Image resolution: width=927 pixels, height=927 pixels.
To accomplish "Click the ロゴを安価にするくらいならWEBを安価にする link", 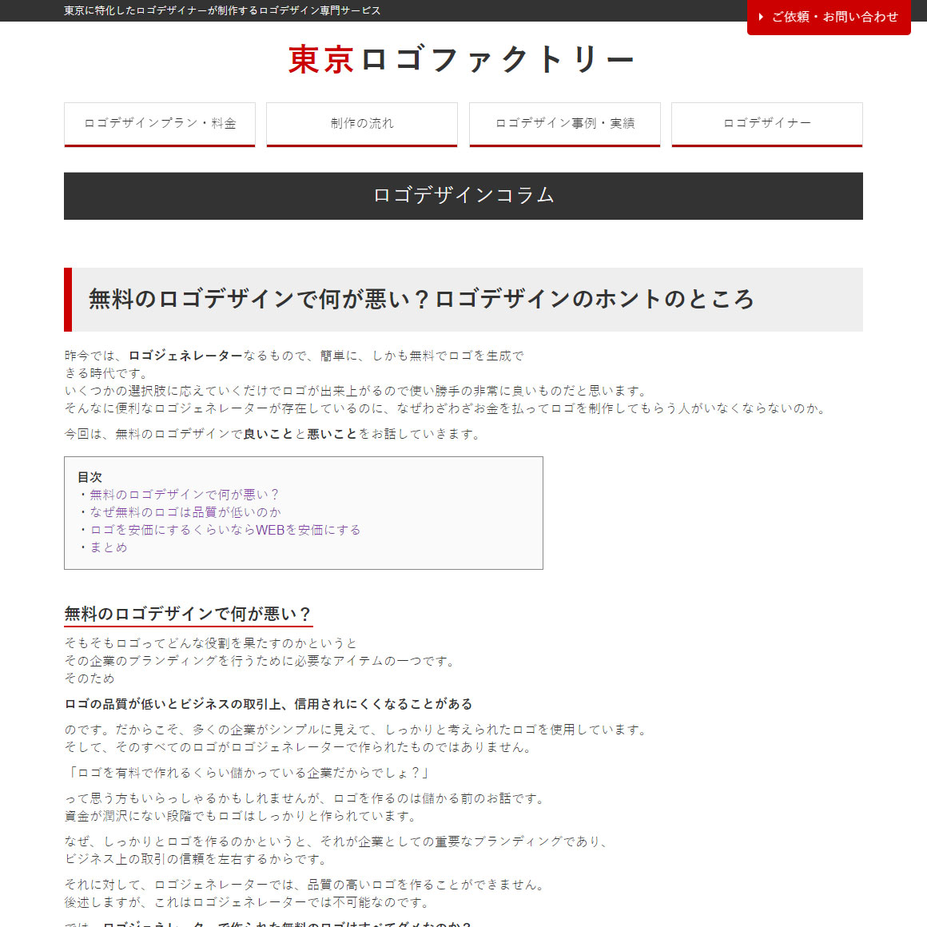I will coord(223,529).
